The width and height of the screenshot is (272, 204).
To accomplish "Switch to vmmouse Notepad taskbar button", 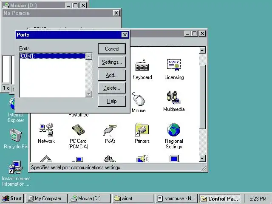I will point(176,198).
